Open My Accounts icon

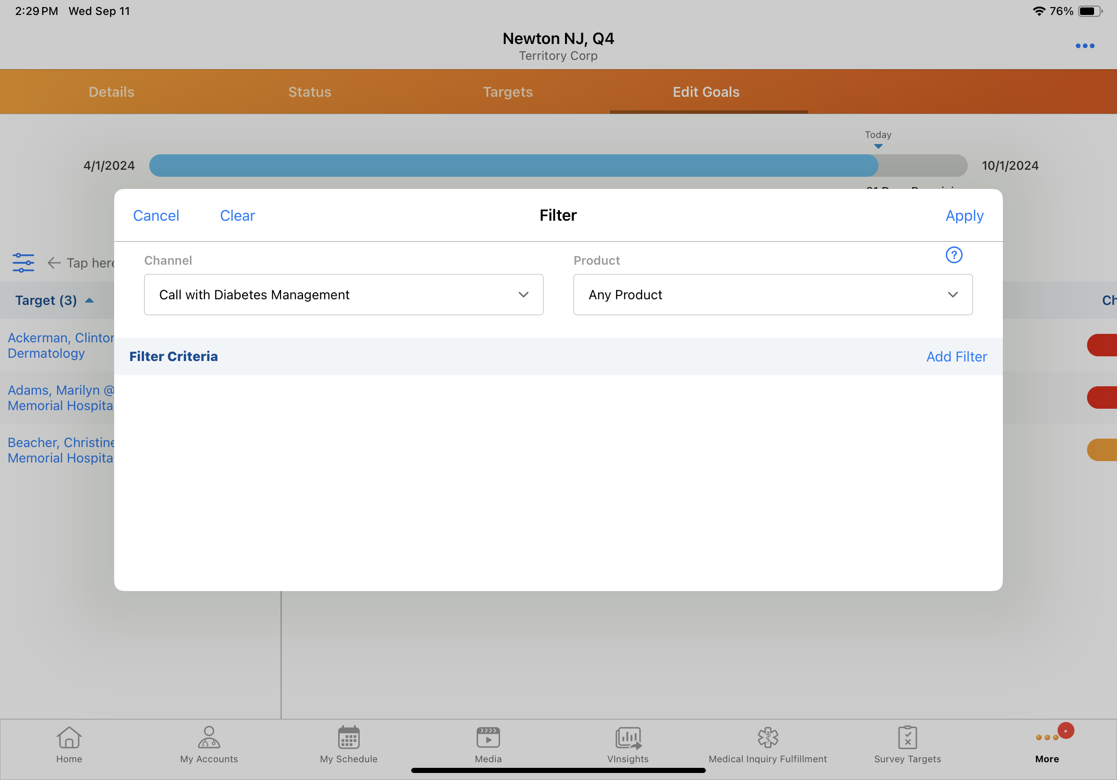(x=209, y=738)
